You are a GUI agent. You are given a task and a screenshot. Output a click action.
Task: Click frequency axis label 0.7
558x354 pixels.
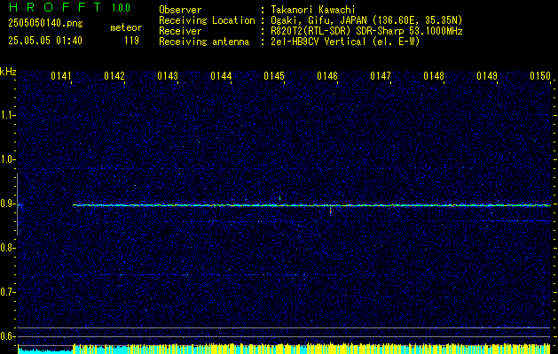pos(8,292)
